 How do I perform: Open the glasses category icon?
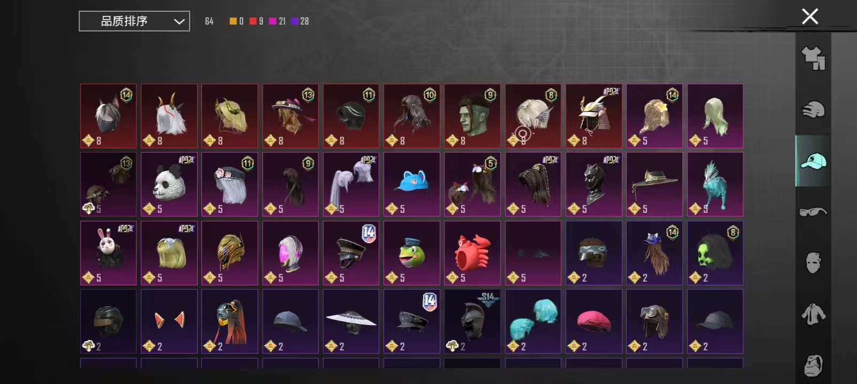(x=813, y=212)
